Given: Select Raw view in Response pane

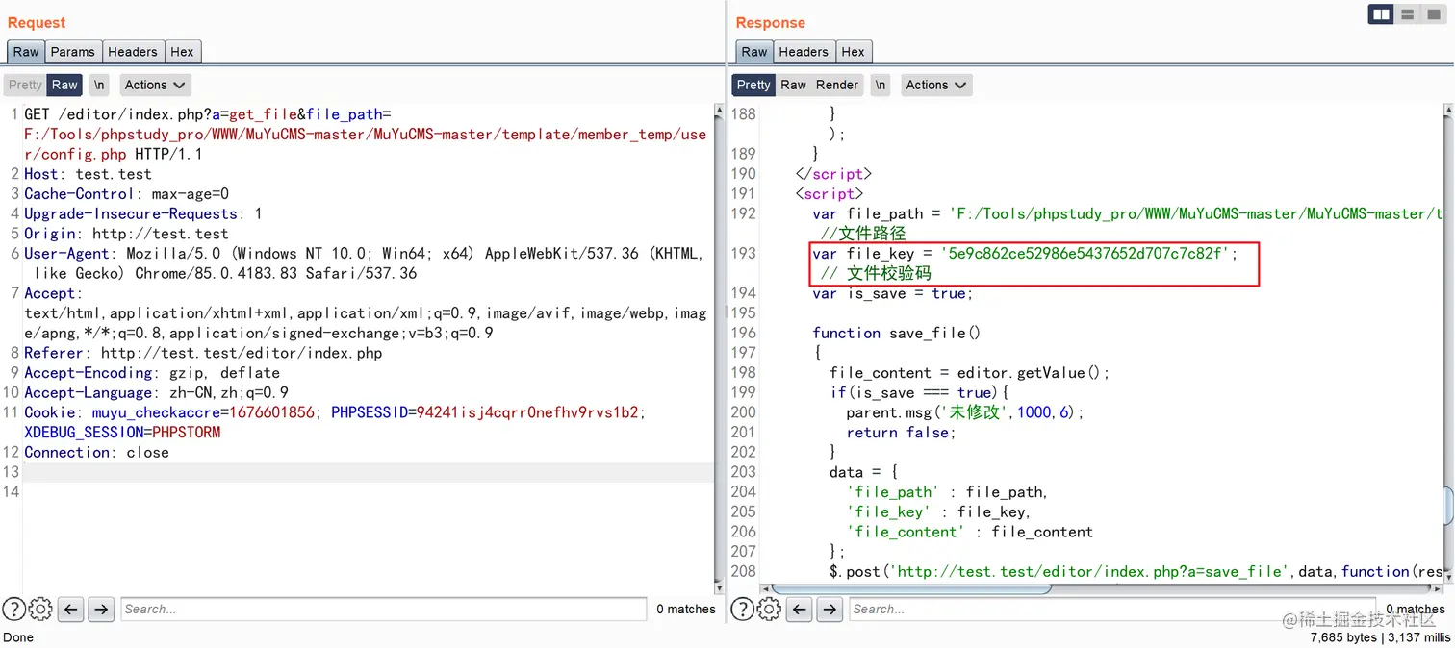Looking at the screenshot, I should [793, 85].
